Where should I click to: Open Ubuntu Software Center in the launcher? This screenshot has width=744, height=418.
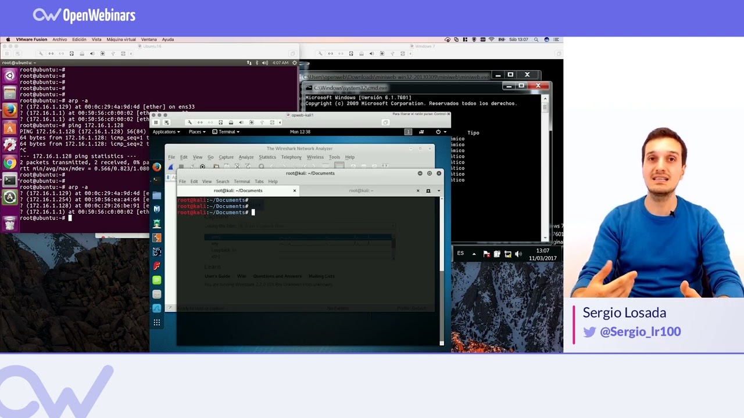9,128
